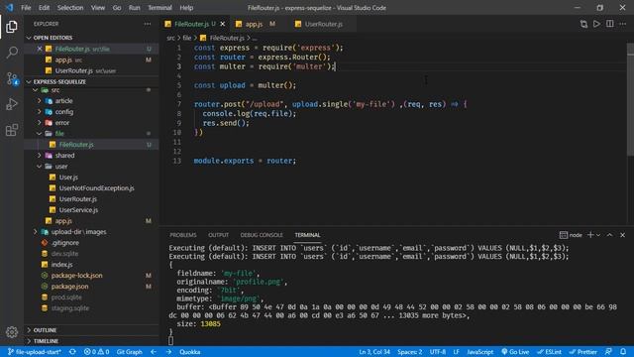This screenshot has height=357, width=634.
Task: Open editor more actions ellipsis
Action: [x=623, y=24]
